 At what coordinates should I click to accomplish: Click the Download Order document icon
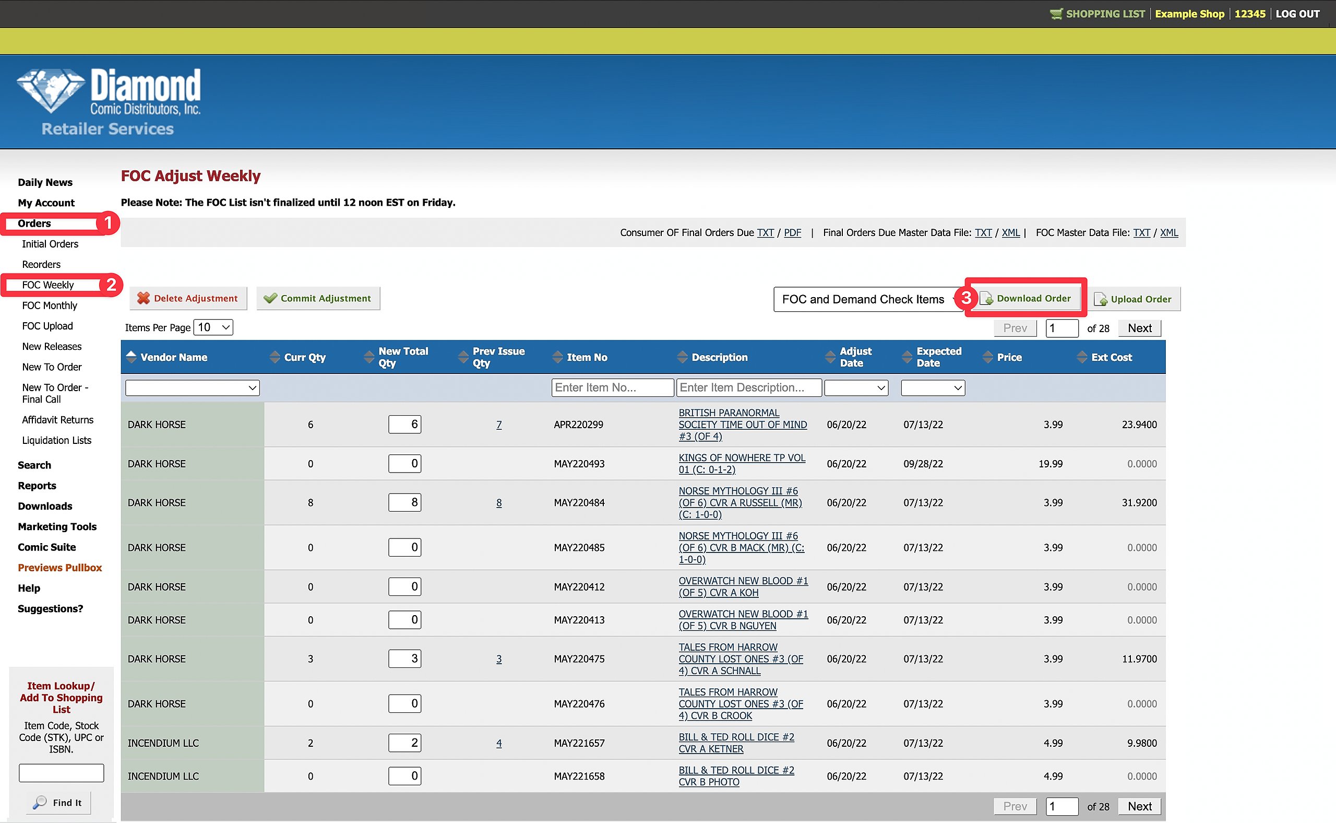(x=986, y=299)
